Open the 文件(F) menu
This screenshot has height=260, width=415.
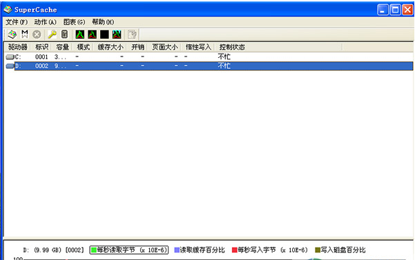pos(17,22)
